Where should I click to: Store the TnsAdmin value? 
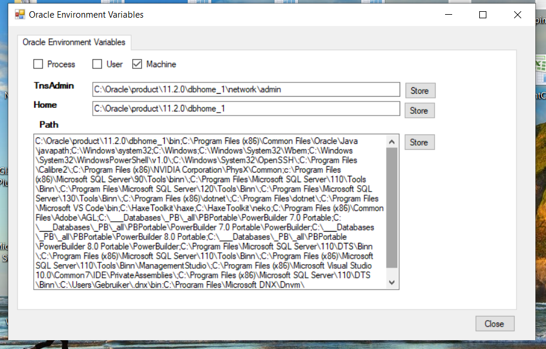tap(420, 91)
